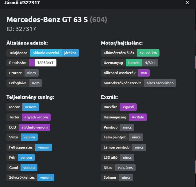Image resolution: width=196 pixels, height=187 pixels.
Task: Click the 17 351 km odometer value
Action: click(x=148, y=53)
